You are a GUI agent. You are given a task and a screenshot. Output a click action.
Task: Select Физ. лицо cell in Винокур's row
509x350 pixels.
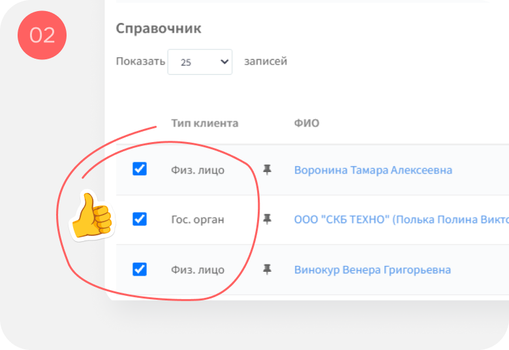[x=198, y=270]
